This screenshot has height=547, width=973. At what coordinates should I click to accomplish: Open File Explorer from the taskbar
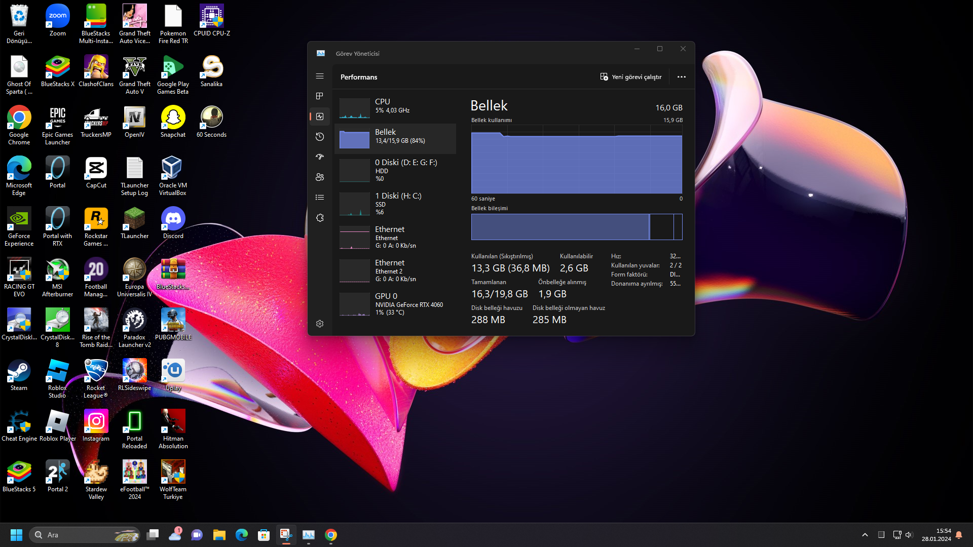tap(219, 535)
